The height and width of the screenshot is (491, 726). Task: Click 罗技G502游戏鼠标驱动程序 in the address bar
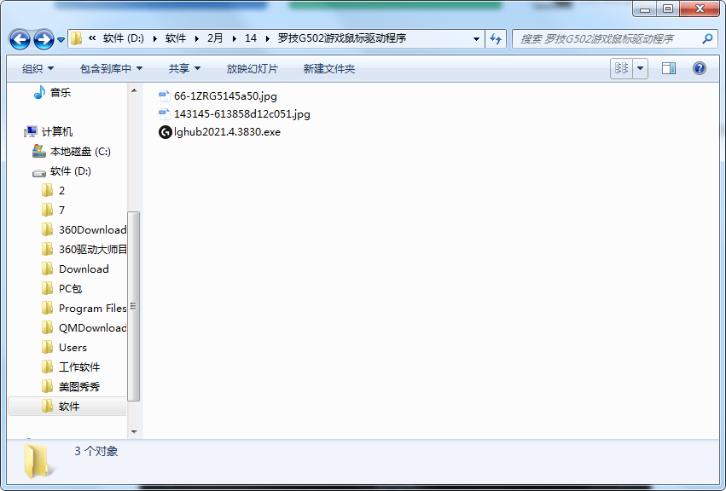tap(342, 38)
